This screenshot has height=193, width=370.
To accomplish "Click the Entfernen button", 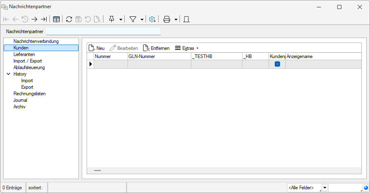I will tap(156, 48).
